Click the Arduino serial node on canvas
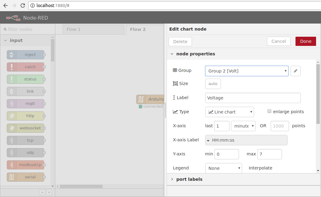The width and height of the screenshot is (321, 197). point(150,99)
